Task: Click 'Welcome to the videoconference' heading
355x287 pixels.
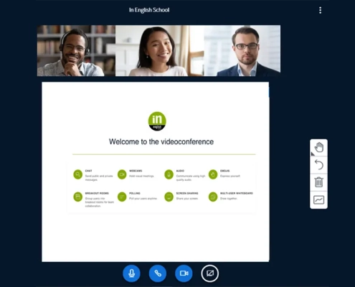Action: pyautogui.click(x=161, y=141)
